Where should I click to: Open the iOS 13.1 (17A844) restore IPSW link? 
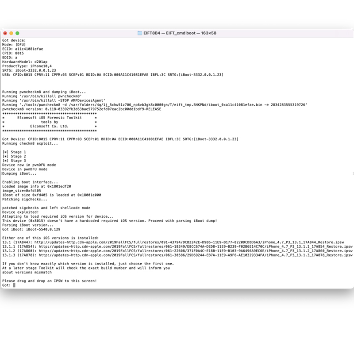189,242
